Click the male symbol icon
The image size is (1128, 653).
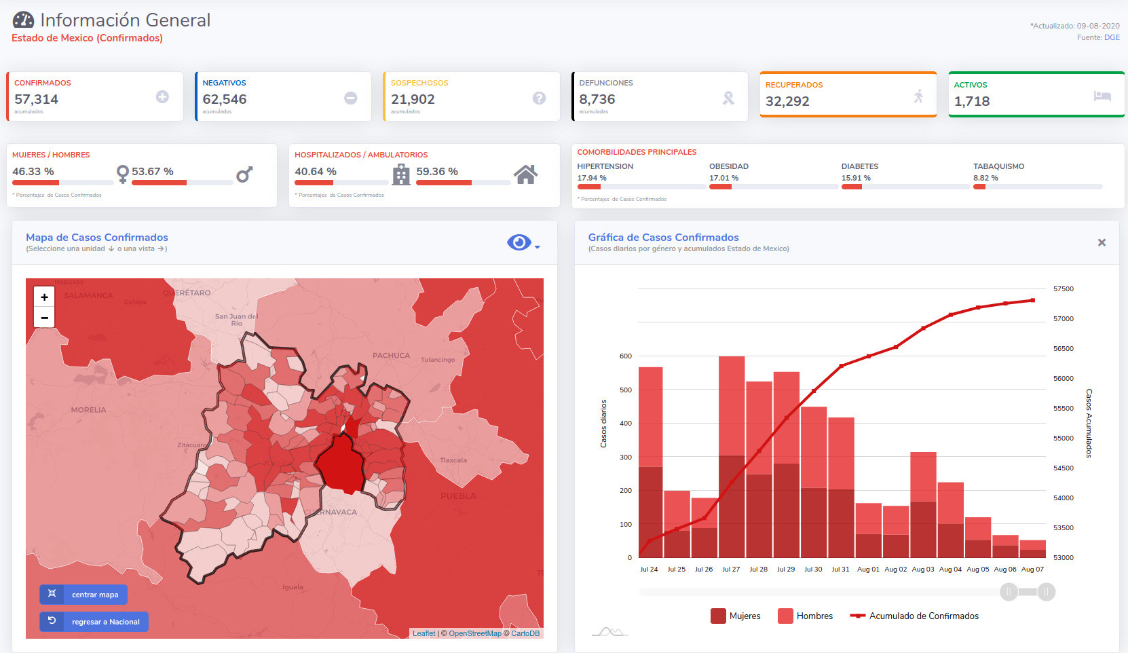244,174
